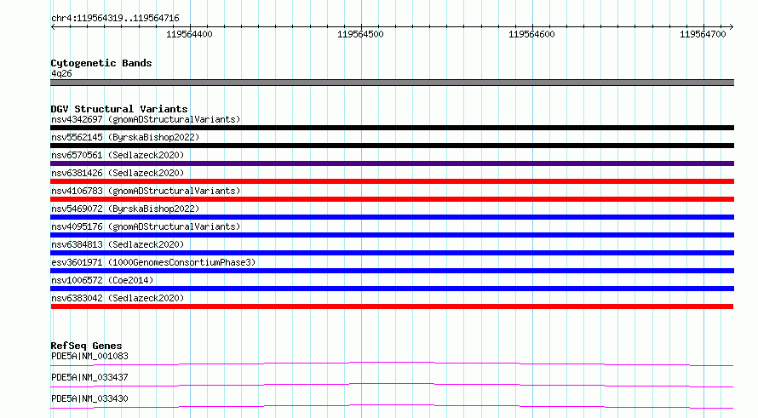Click the red bar under nsv6383042

tap(392, 306)
